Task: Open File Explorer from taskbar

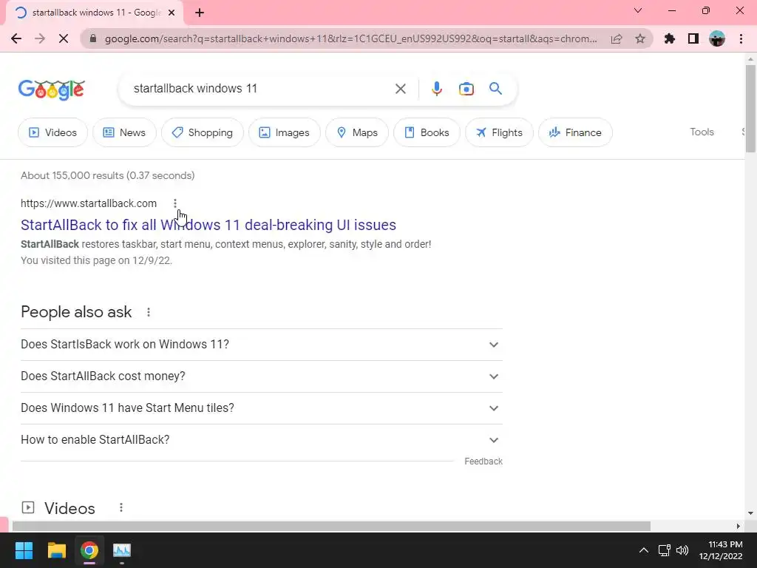Action: point(56,550)
